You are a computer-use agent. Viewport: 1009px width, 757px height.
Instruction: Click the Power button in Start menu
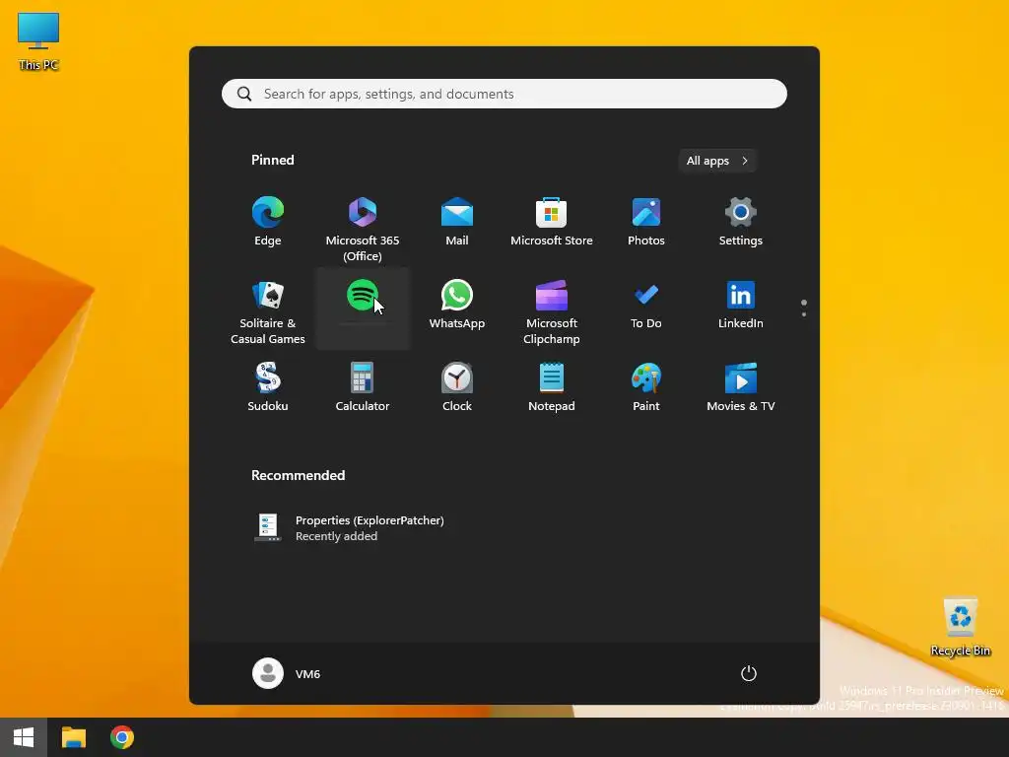pos(749,673)
